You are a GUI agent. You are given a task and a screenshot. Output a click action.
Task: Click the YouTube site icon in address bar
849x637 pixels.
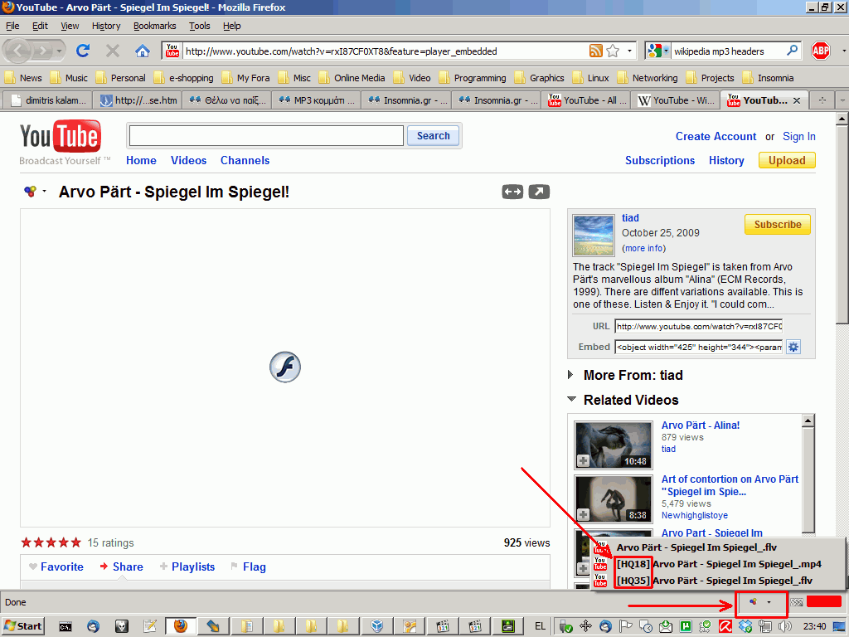coord(172,51)
